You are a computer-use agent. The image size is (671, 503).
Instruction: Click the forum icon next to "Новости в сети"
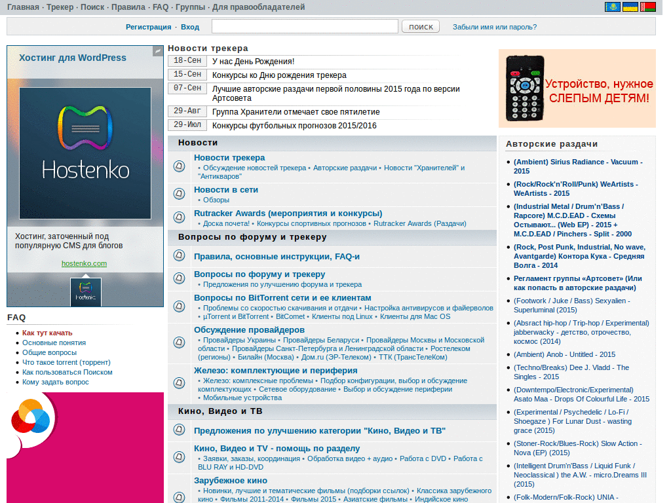[x=179, y=194]
